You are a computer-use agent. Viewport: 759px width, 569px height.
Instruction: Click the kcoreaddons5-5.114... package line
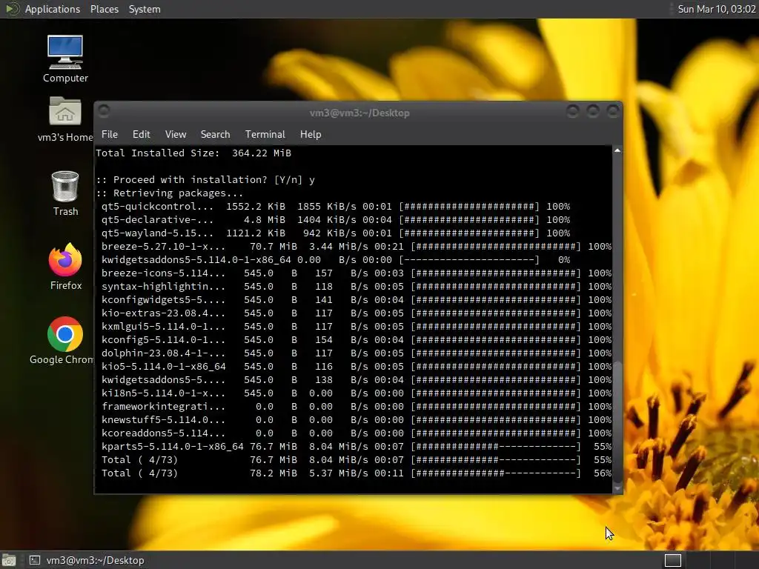pyautogui.click(x=357, y=433)
